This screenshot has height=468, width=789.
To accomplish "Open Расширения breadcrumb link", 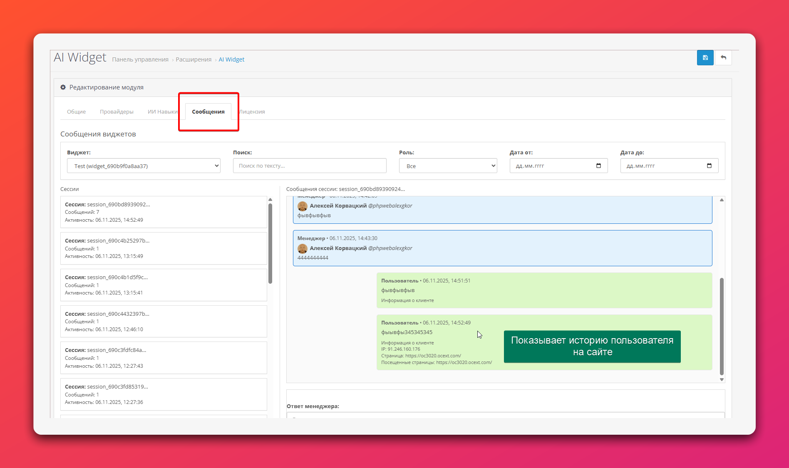I will tap(194, 59).
